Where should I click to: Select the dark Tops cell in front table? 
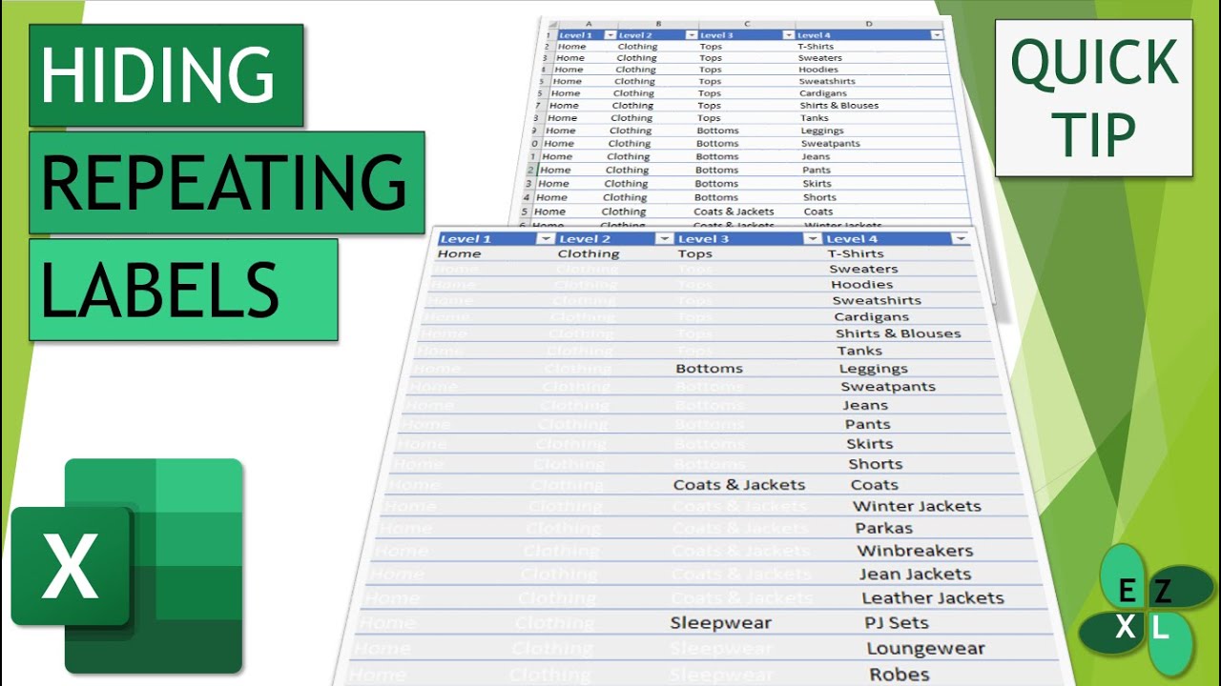[x=694, y=254]
